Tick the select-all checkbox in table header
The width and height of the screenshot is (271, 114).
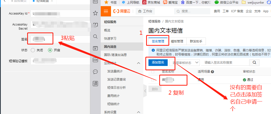tap(153, 72)
